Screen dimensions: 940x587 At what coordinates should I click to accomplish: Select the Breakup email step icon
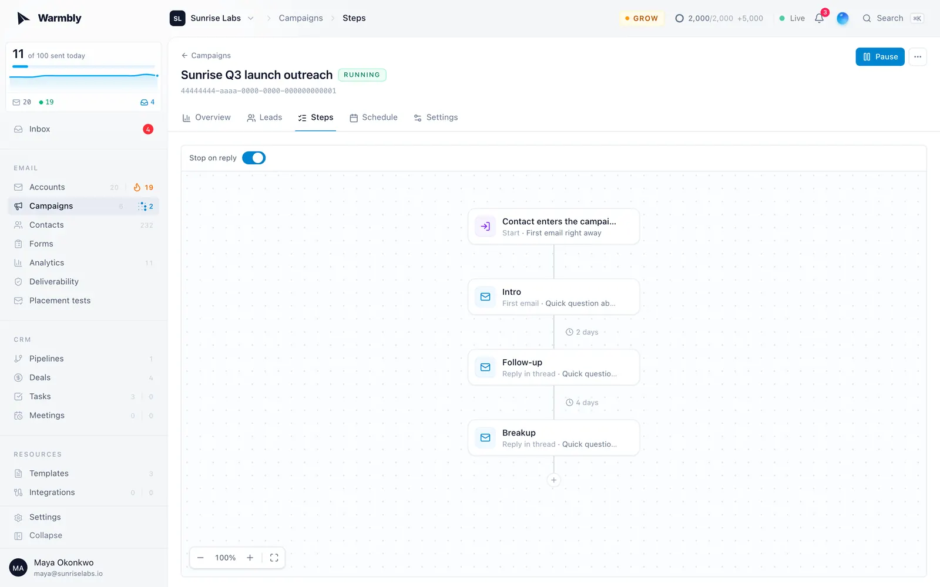click(x=485, y=438)
